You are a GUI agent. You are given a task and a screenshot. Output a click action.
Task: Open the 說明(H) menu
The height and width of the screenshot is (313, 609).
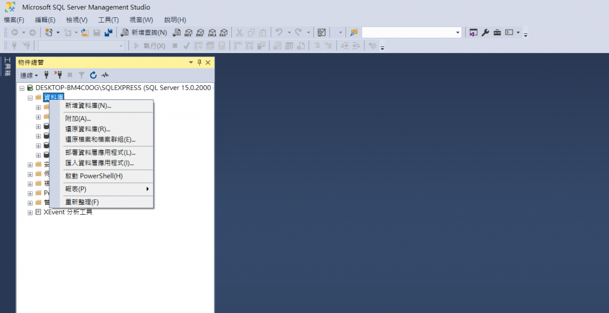(175, 20)
